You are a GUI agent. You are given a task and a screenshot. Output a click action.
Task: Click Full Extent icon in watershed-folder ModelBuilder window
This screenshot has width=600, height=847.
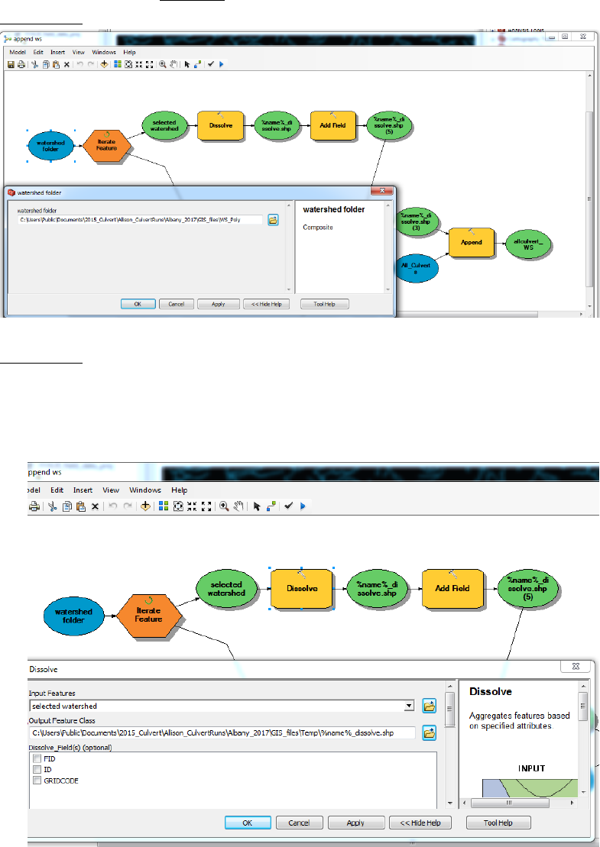(x=128, y=64)
